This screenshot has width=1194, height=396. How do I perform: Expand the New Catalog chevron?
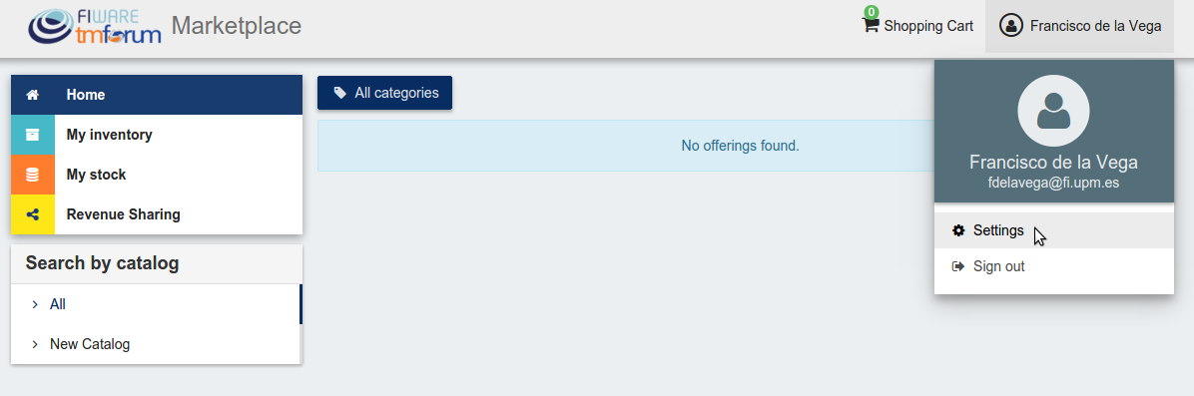click(x=35, y=344)
